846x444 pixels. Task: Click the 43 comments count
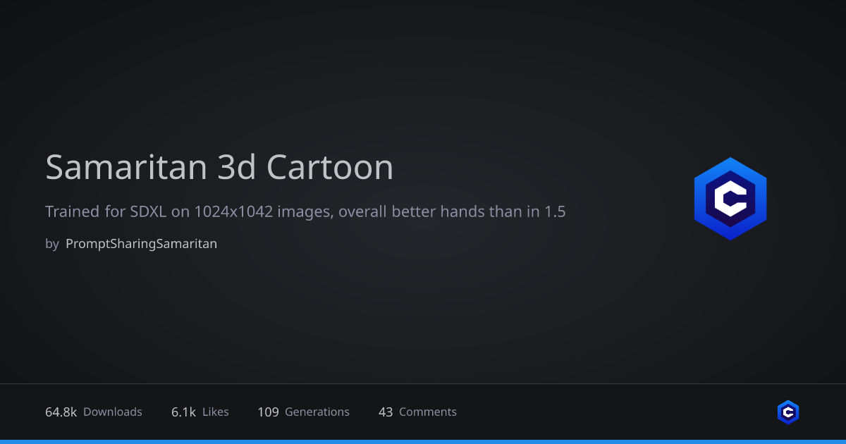coord(386,412)
